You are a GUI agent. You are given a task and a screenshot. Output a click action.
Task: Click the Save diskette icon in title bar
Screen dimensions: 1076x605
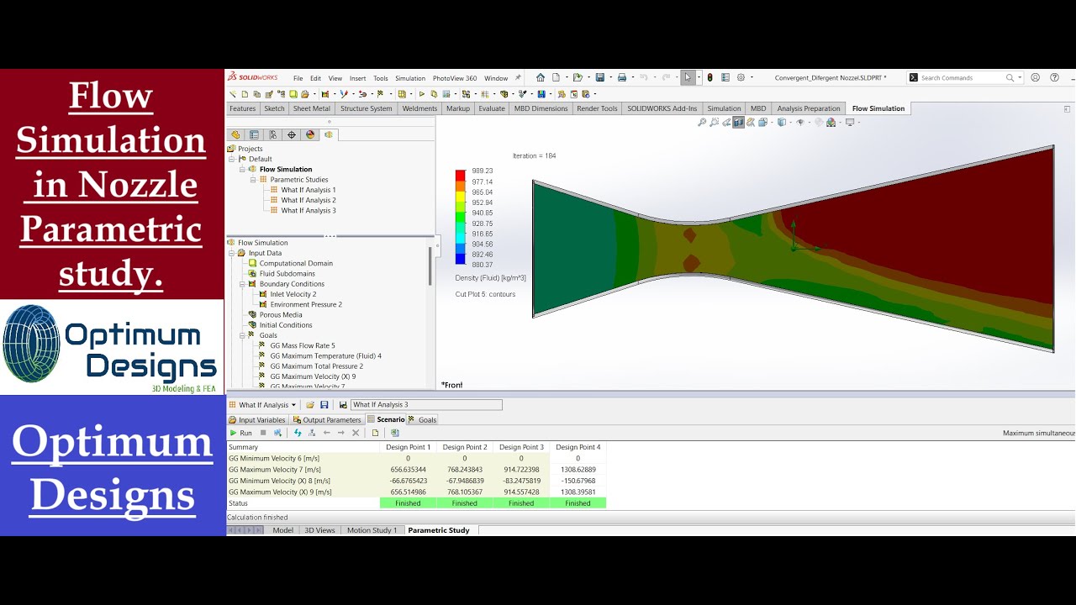click(599, 77)
